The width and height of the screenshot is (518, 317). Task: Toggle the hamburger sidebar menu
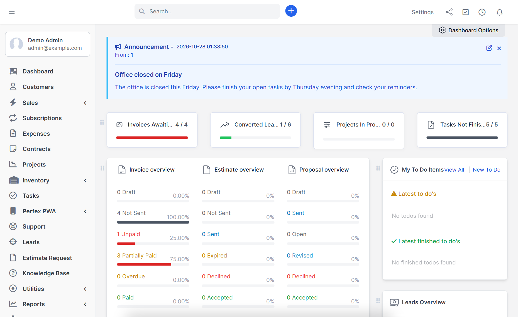12,12
